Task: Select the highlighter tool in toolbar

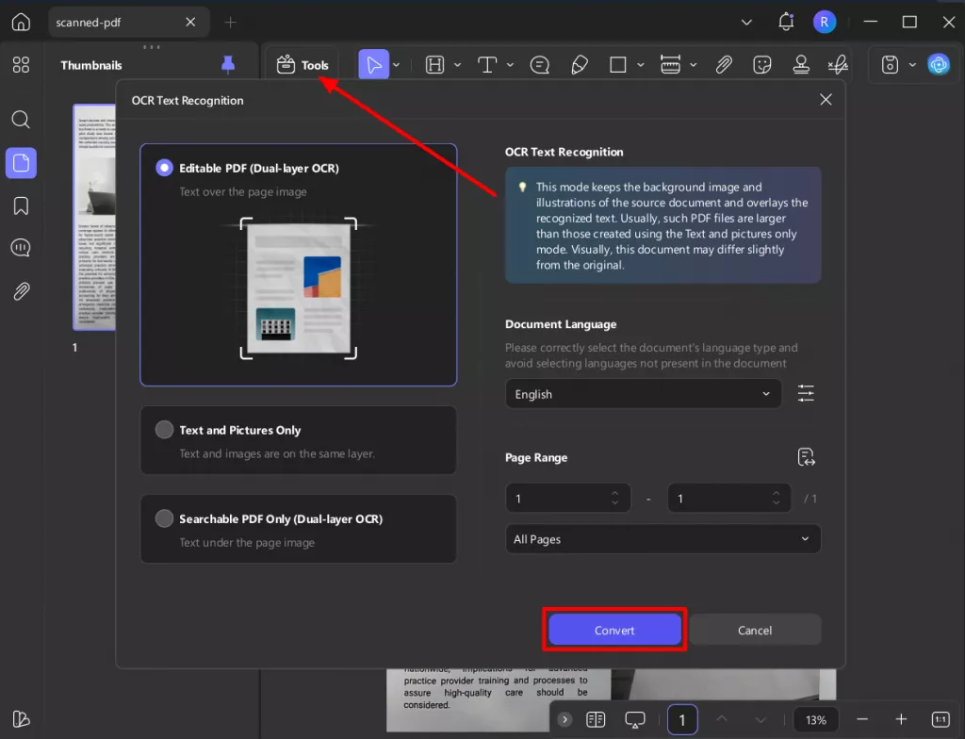Action: (x=580, y=65)
